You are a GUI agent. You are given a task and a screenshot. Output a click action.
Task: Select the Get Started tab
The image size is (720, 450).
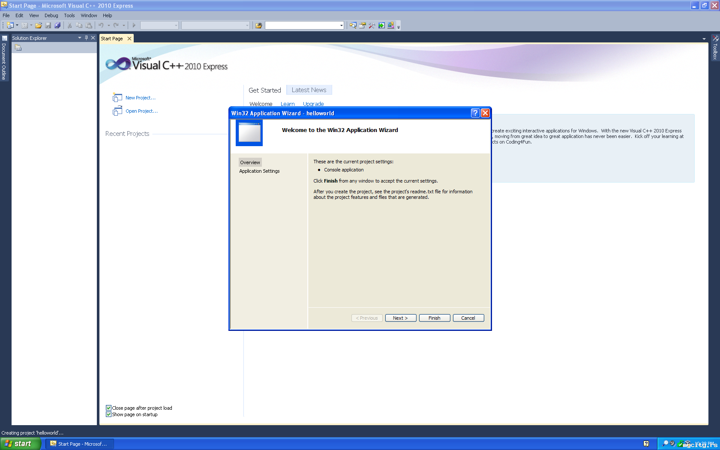[x=265, y=90]
